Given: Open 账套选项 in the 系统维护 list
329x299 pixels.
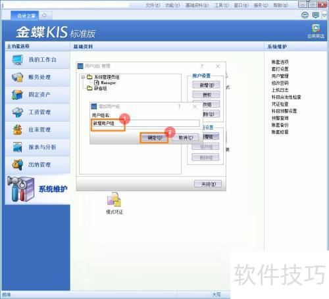Looking at the screenshot, I should pos(280,62).
